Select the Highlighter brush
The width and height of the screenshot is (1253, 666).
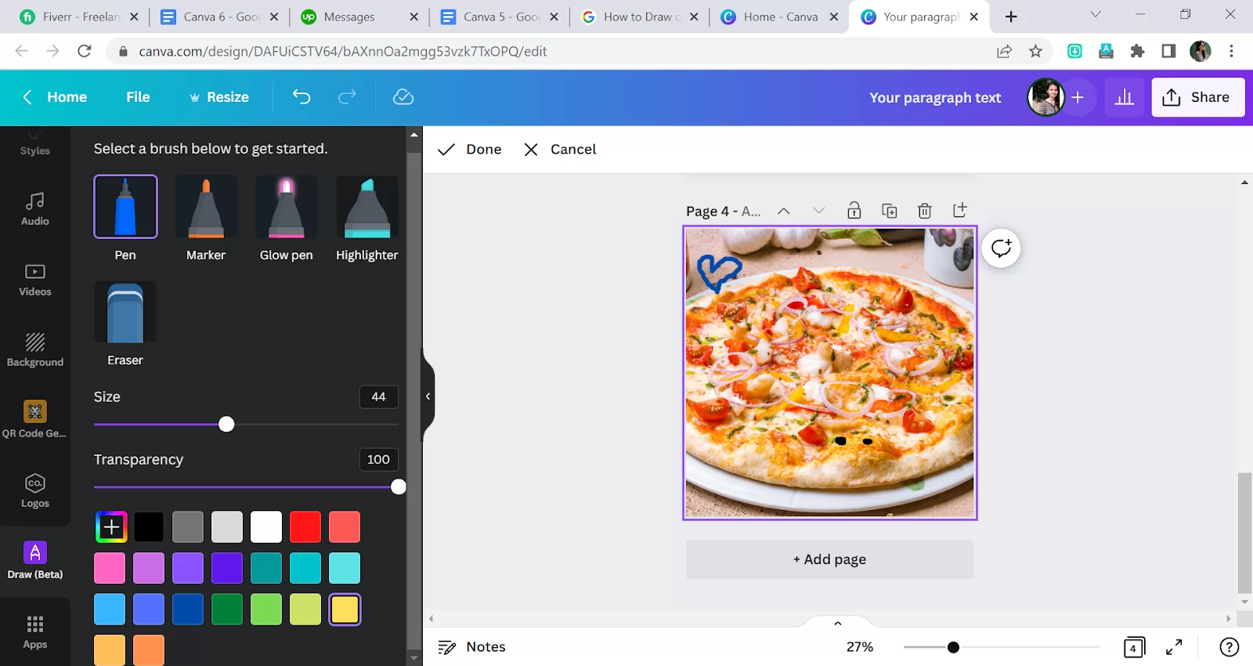(x=367, y=206)
